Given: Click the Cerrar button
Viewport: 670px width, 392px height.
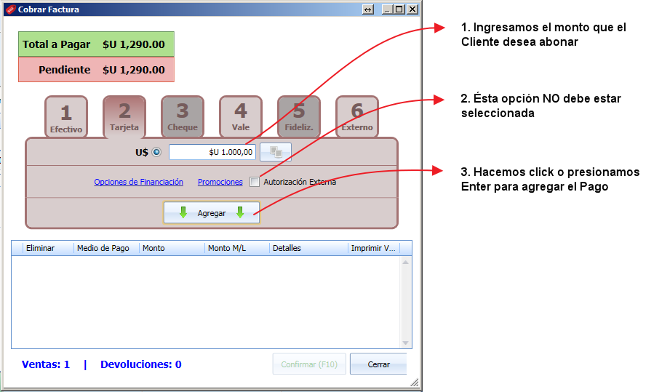Looking at the screenshot, I should (378, 364).
